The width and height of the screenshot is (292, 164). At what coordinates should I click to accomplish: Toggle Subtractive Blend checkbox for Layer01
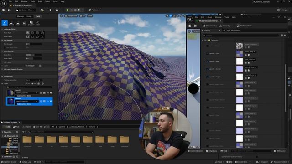(16, 96)
